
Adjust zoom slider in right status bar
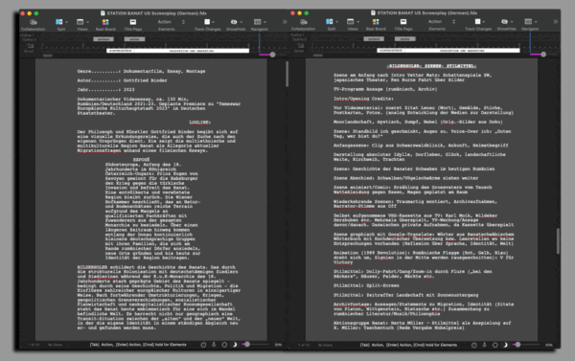(517, 345)
